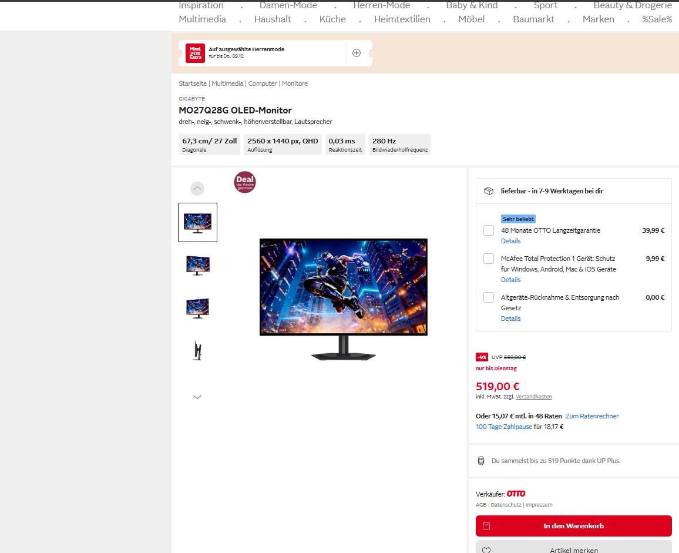The image size is (679, 553).
Task: Click 'nur bis Dienstag' text
Action: point(496,368)
